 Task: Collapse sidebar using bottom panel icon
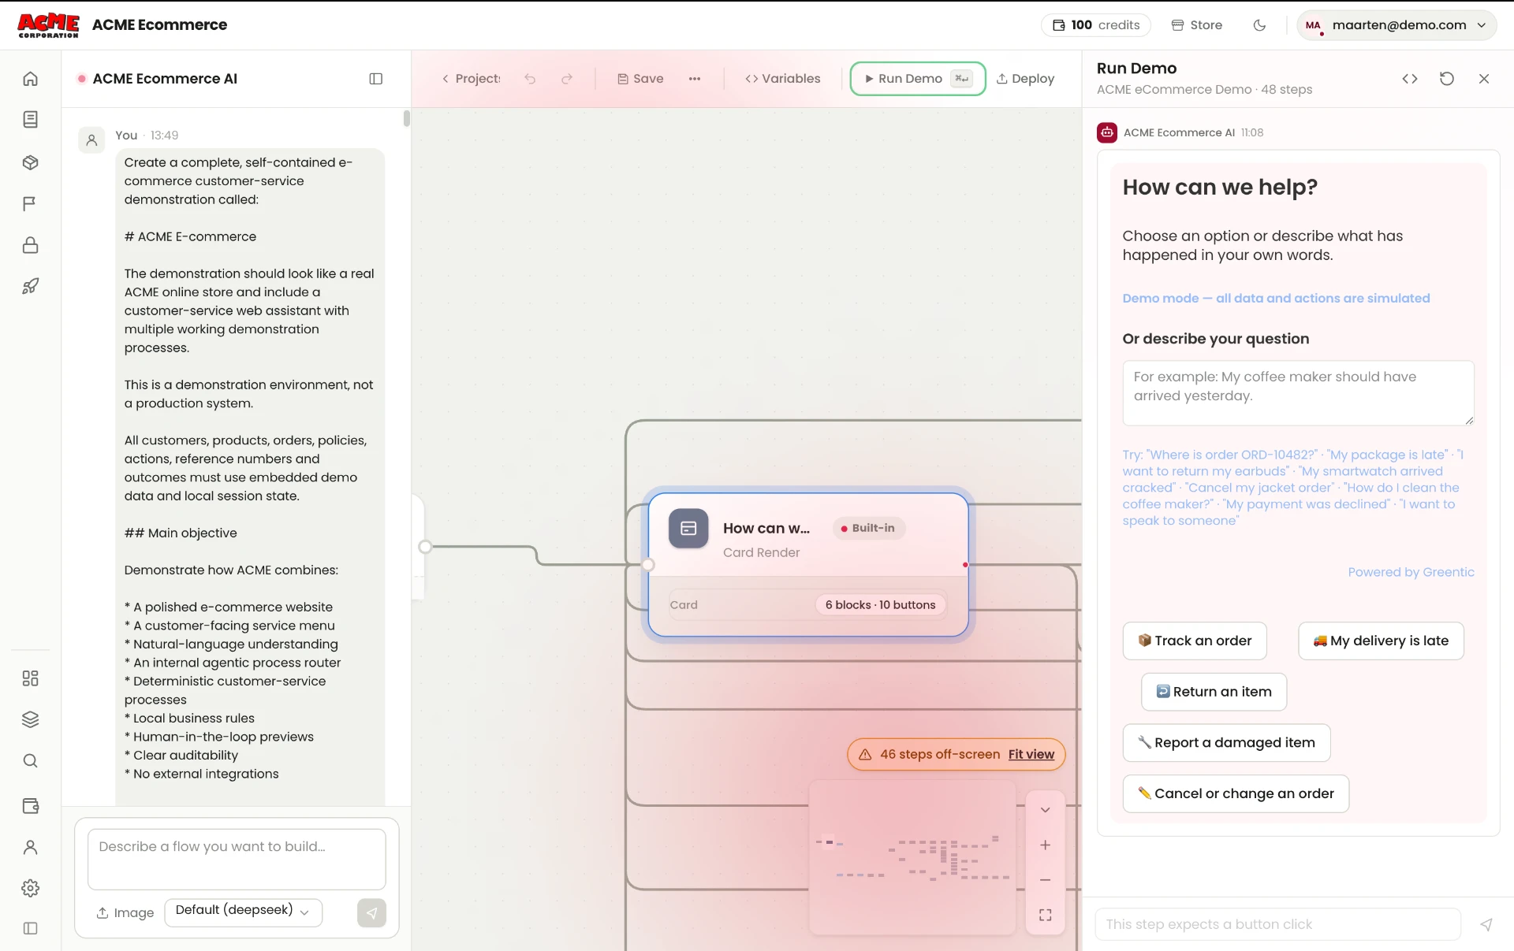[30, 928]
